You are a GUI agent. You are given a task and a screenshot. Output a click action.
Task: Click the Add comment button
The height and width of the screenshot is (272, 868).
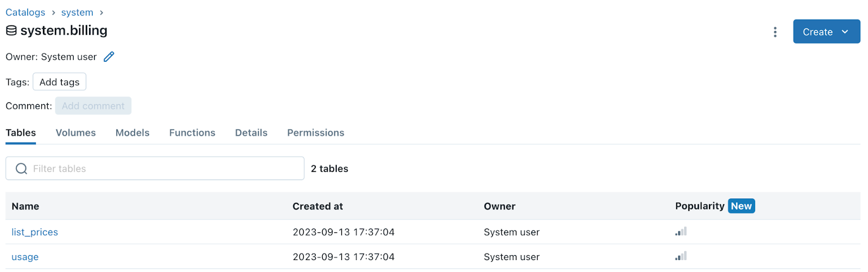coord(93,106)
